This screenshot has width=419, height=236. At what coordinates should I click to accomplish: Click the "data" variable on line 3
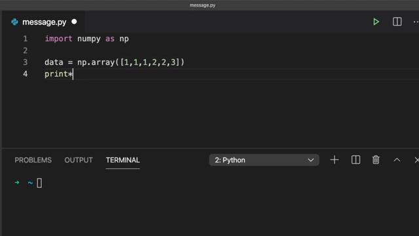pyautogui.click(x=54, y=62)
